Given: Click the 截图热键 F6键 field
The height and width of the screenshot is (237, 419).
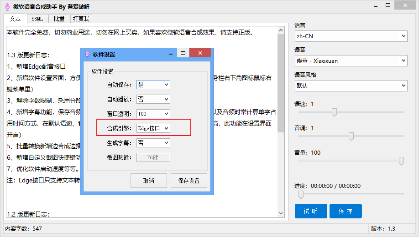Looking at the screenshot, I should point(153,157).
